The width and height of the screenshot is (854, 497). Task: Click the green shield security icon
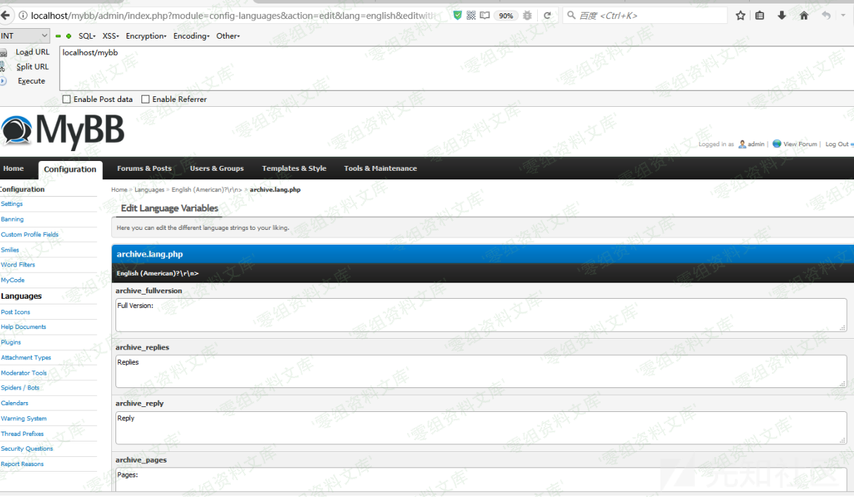[458, 15]
